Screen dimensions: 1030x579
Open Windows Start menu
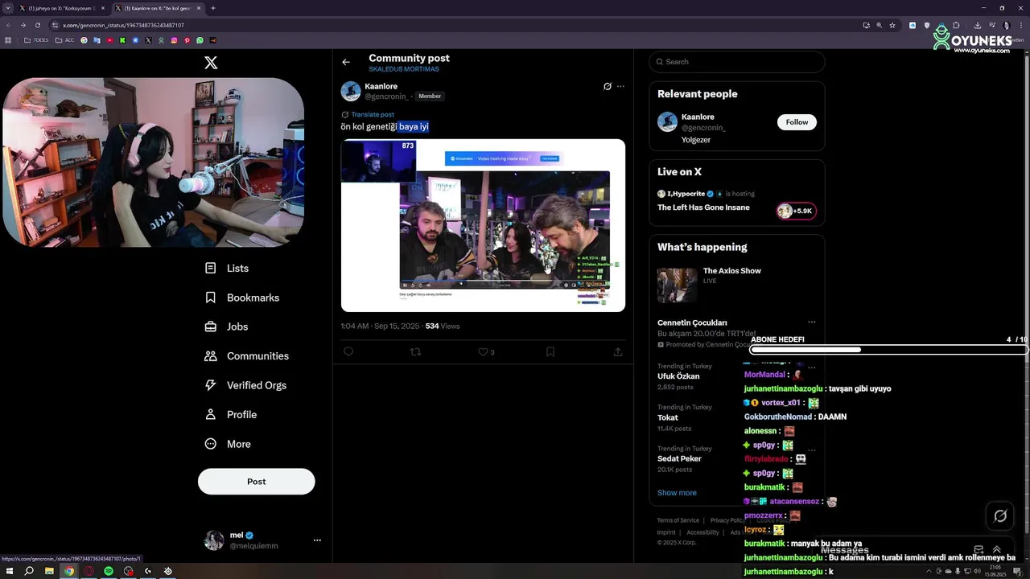(x=10, y=571)
